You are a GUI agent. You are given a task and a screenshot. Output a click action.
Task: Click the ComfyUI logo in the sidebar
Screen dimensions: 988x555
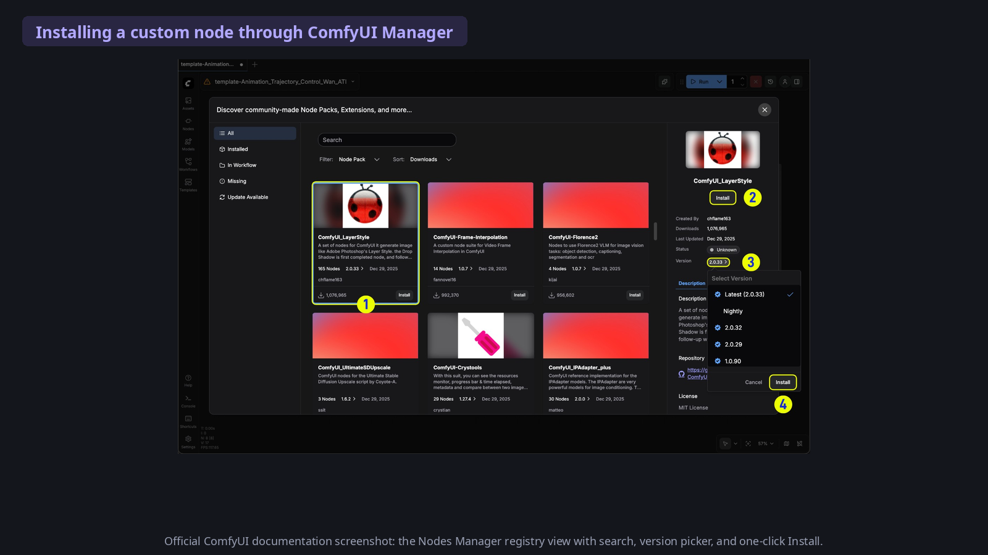click(188, 83)
